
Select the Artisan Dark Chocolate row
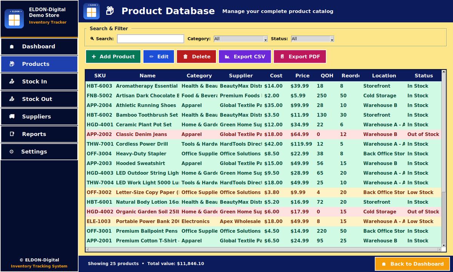pyautogui.click(x=263, y=96)
